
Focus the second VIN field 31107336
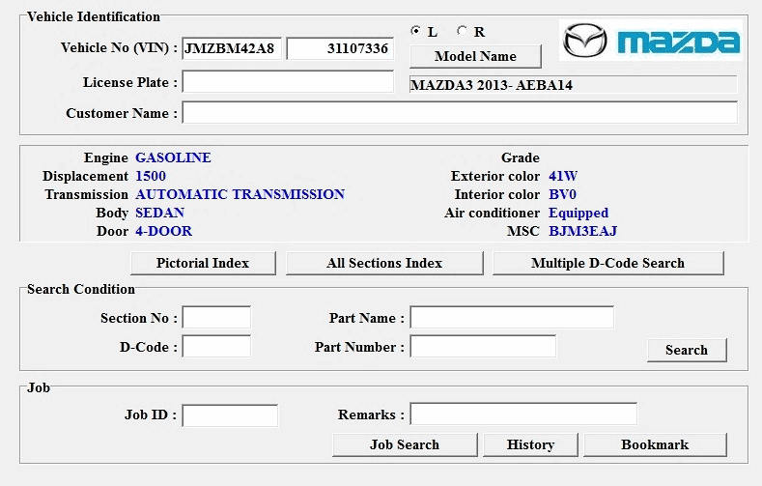(x=340, y=48)
